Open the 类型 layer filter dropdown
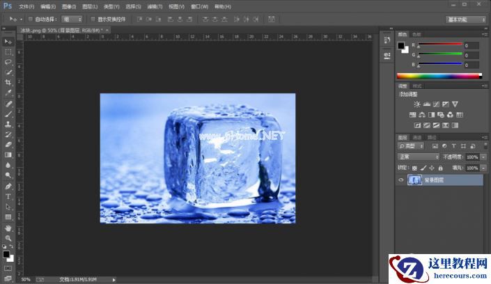Viewport: 491px width, 284px height. [411, 146]
